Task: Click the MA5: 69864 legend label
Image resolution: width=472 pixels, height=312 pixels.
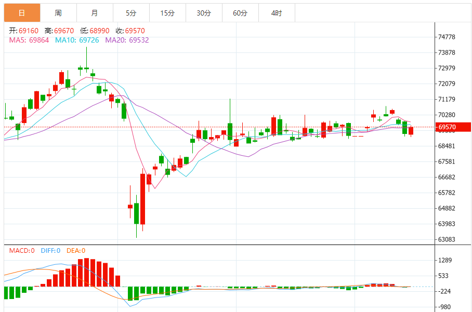Action: point(29,40)
